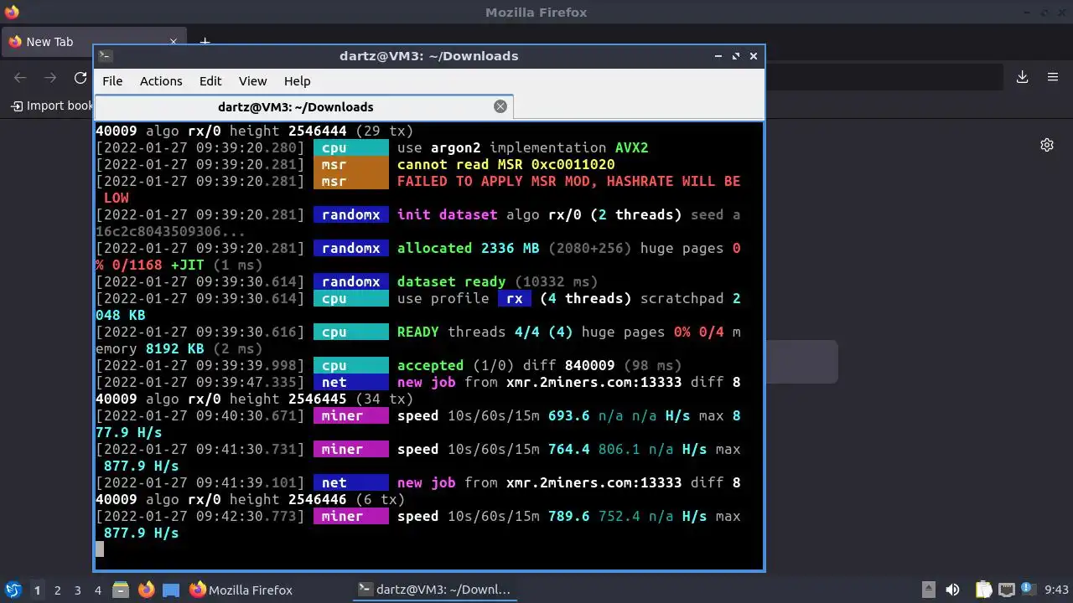Open the application launcher menu in taskbar
The height and width of the screenshot is (603, 1073).
click(13, 590)
